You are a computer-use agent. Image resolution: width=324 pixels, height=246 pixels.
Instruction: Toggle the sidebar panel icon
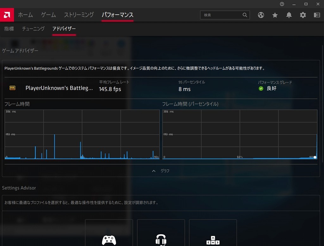tap(317, 15)
